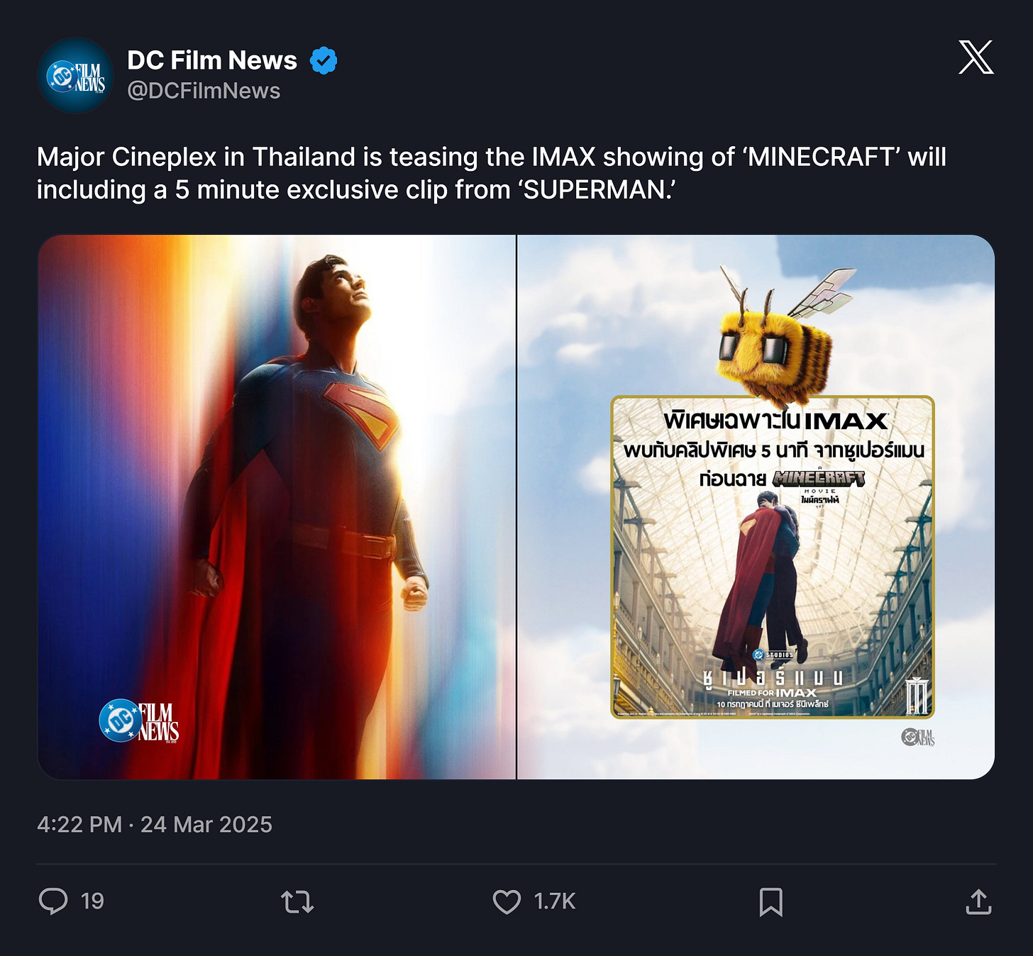Open replies via the speech bubble icon
1033x956 pixels.
53,901
